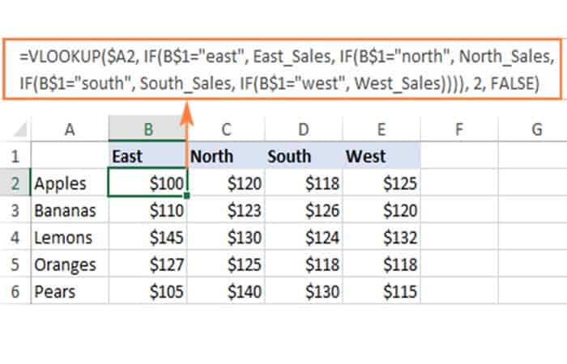Select the Oranges cell

[x=70, y=265]
